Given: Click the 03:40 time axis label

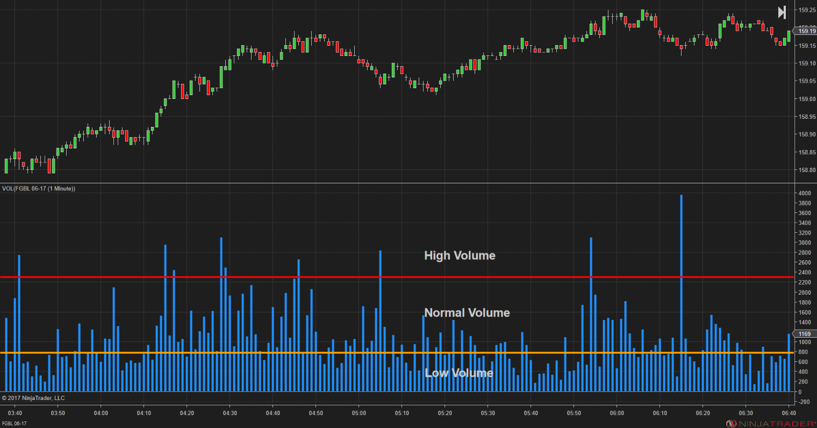Looking at the screenshot, I should pos(15,413).
